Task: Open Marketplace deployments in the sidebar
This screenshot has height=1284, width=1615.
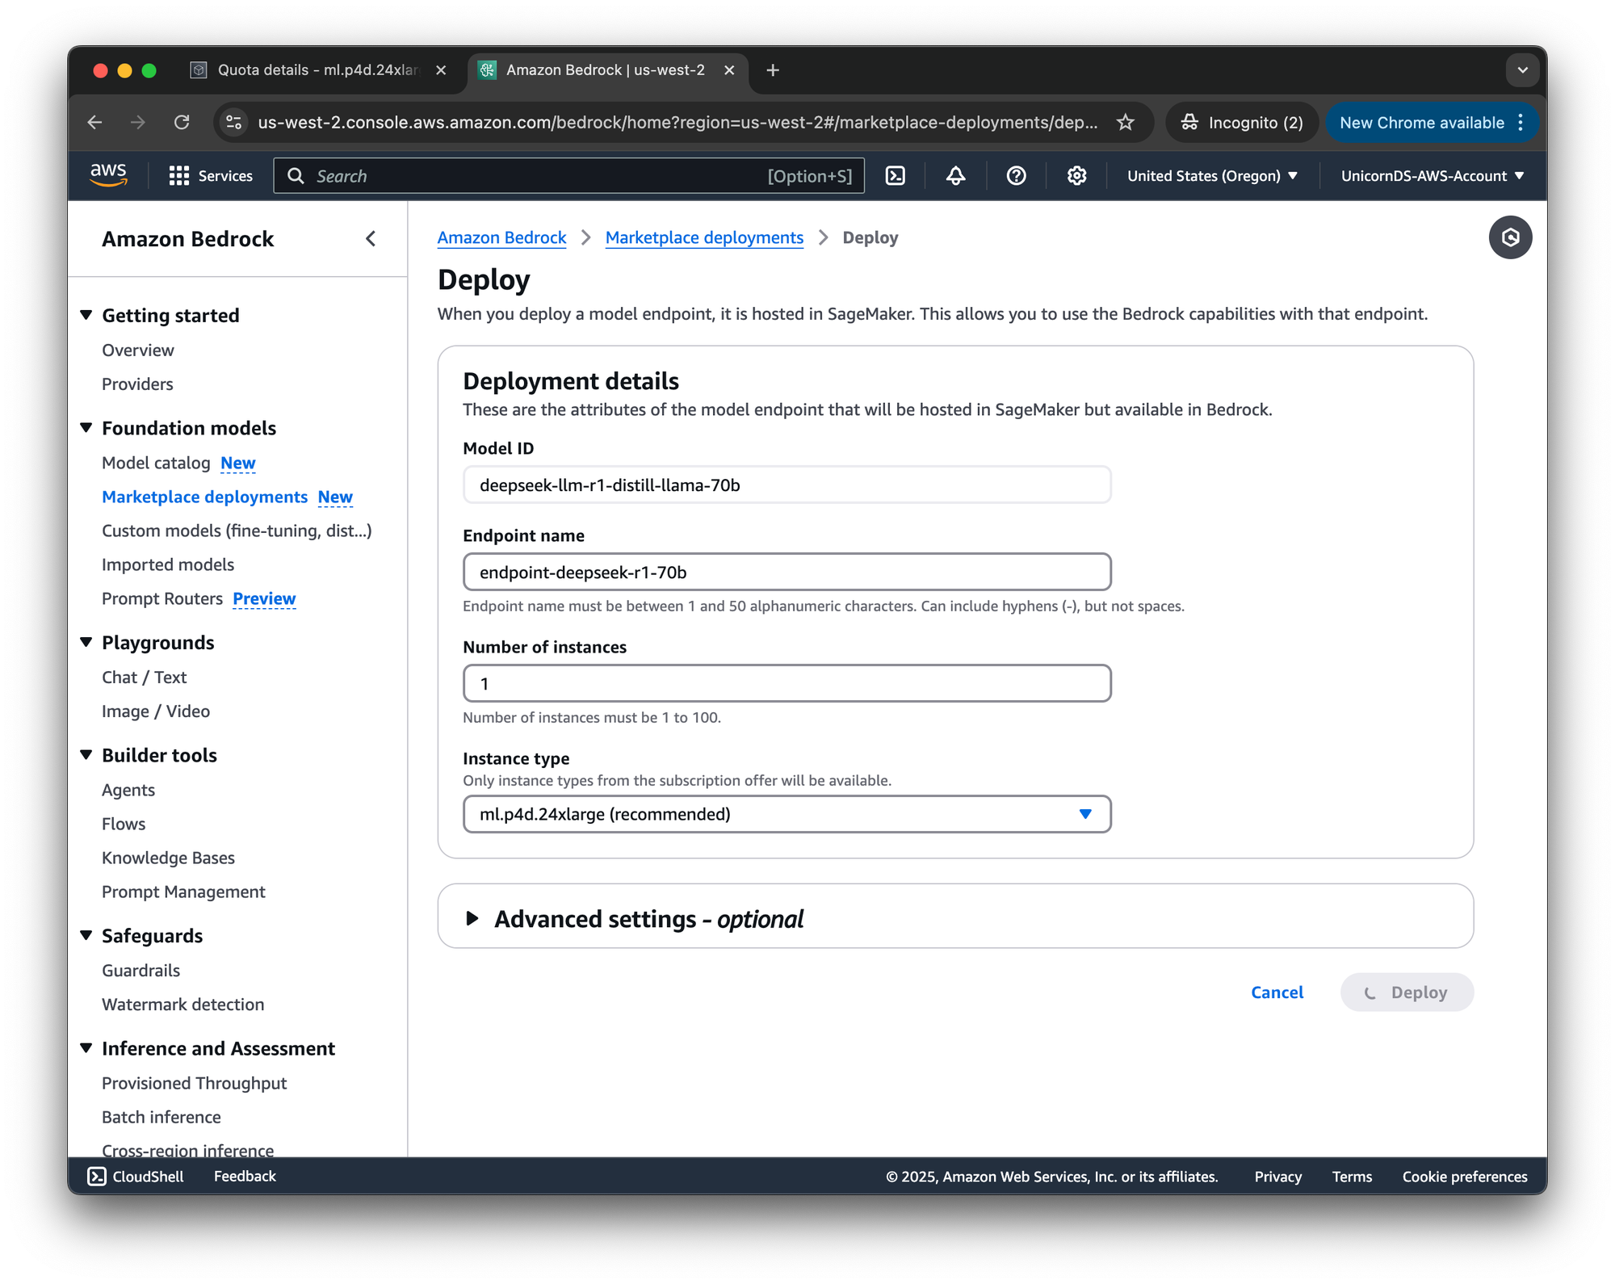Action: pos(204,497)
